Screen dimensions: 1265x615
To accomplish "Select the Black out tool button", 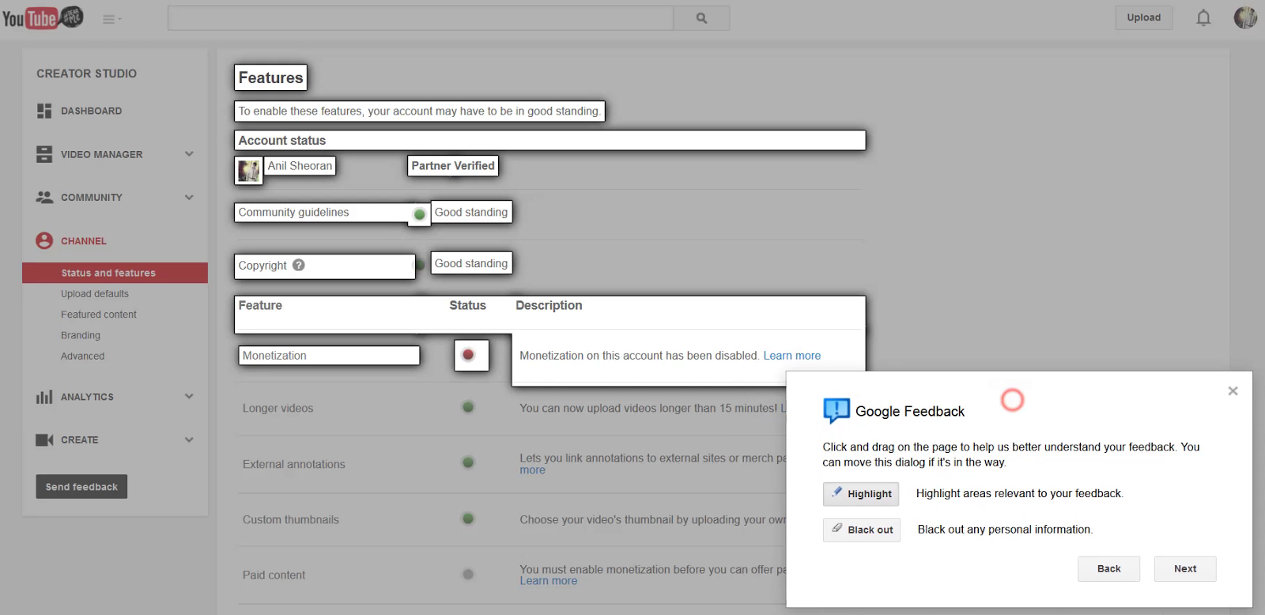I will tap(862, 530).
